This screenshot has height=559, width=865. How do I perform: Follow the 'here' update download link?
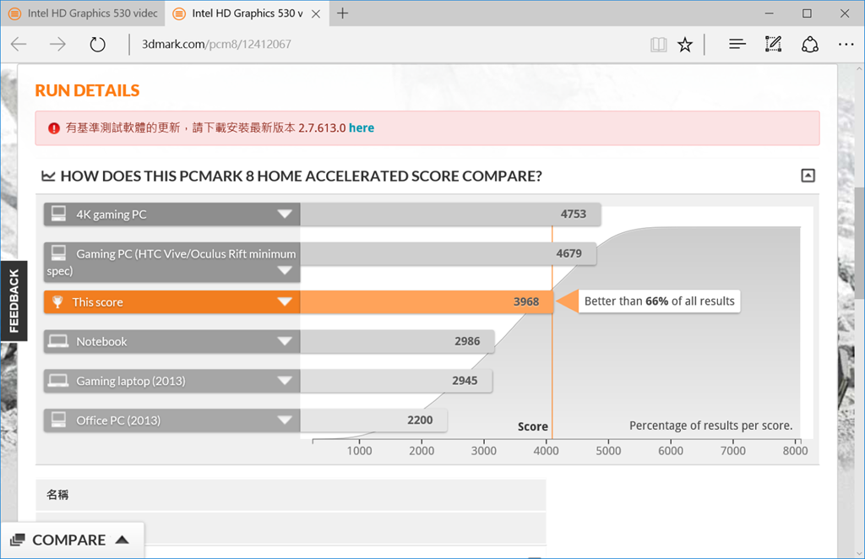pyautogui.click(x=362, y=128)
